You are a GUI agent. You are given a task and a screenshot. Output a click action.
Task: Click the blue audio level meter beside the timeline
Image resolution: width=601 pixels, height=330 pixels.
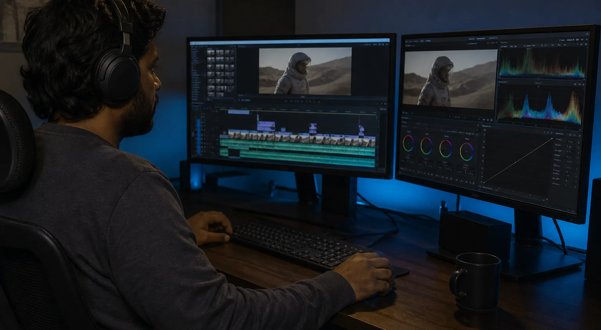coord(198,136)
